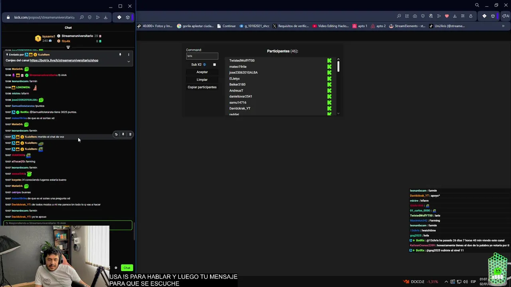The height and width of the screenshot is (287, 511).
Task: Click the Limpiar button
Action: (202, 80)
